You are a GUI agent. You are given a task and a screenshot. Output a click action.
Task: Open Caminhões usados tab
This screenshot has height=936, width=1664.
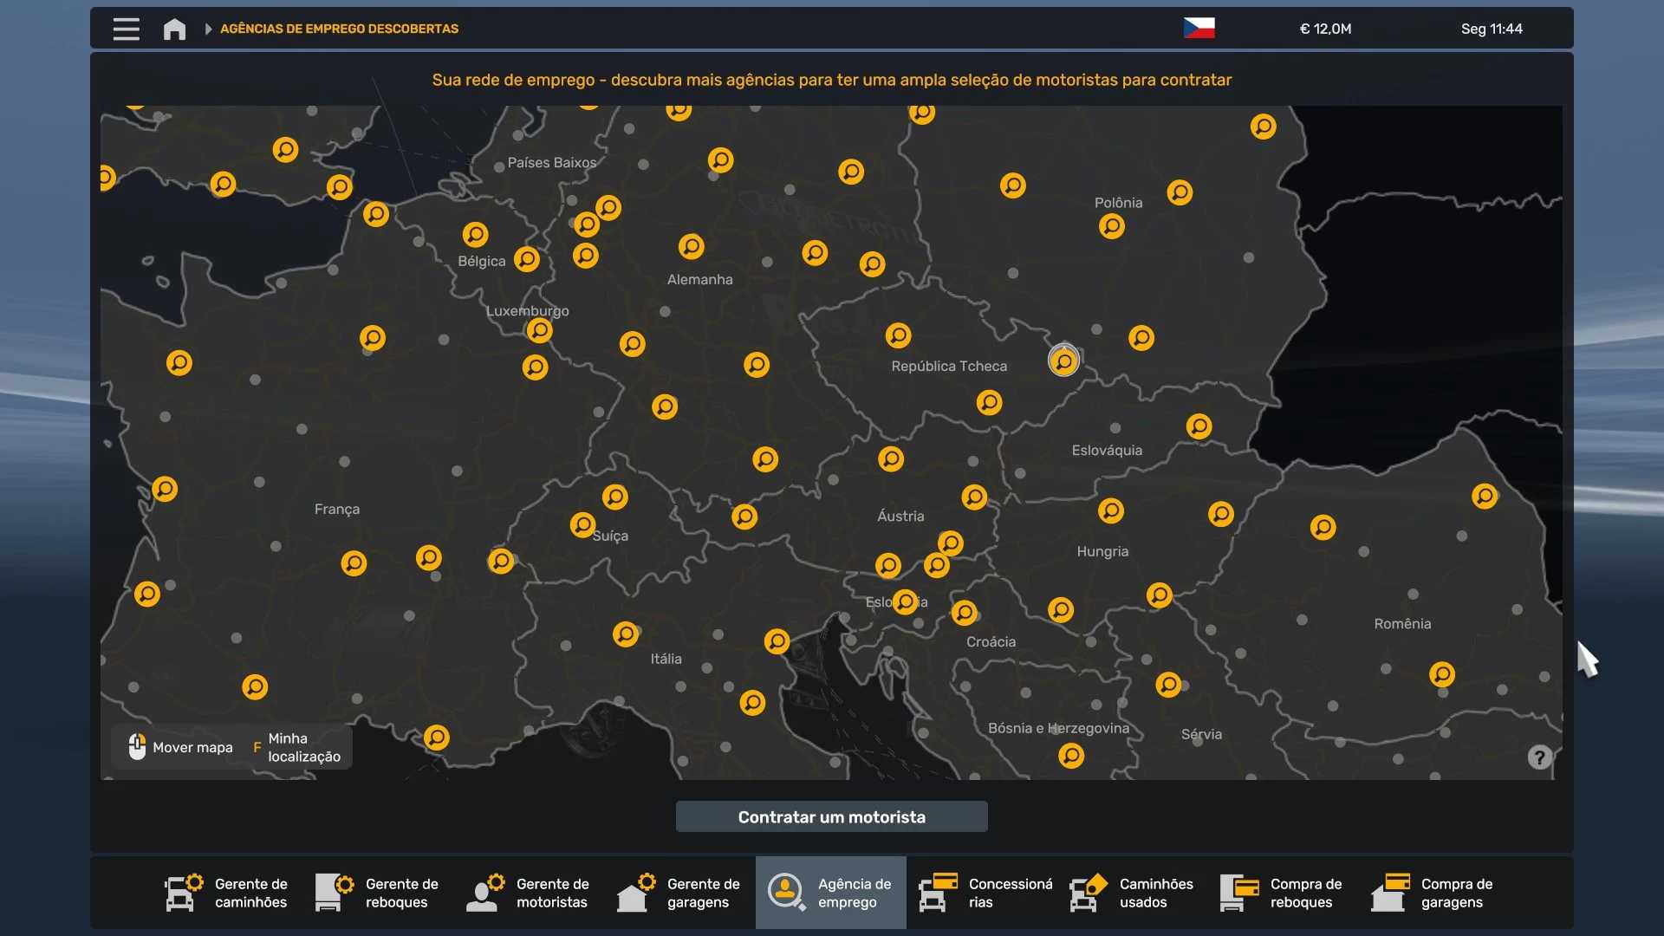click(1131, 893)
